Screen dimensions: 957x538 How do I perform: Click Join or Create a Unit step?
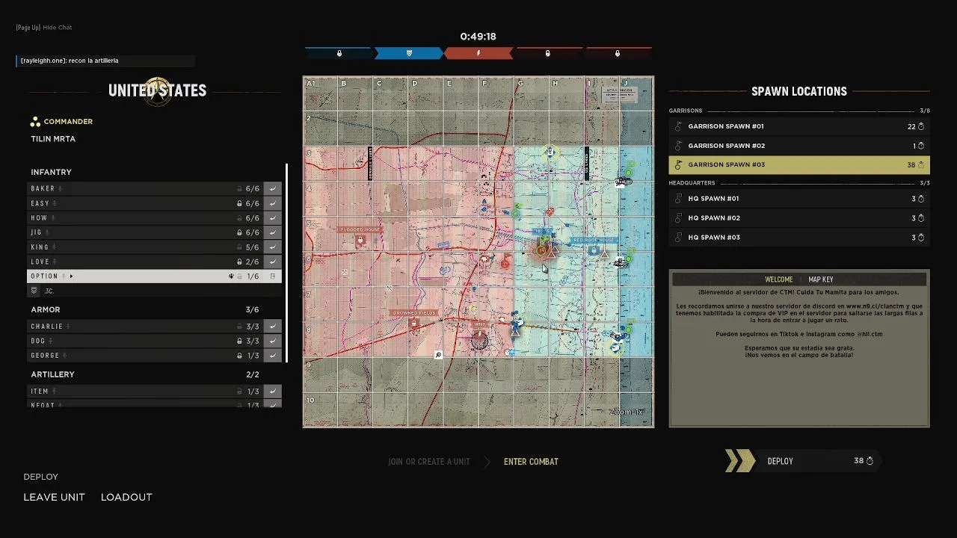tap(429, 462)
